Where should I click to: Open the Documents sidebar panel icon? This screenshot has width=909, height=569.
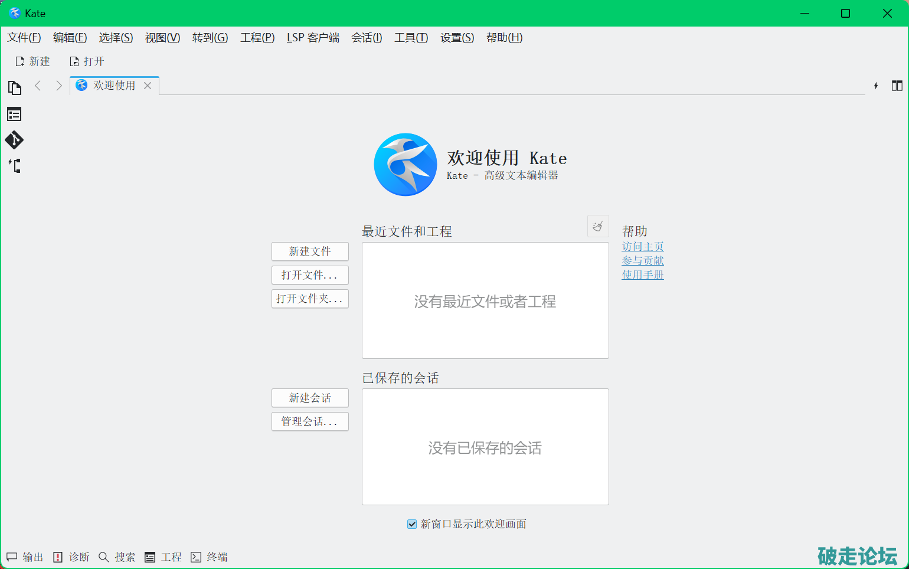14,88
